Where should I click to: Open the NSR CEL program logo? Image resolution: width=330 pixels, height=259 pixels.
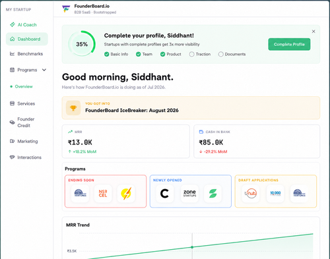click(x=103, y=193)
